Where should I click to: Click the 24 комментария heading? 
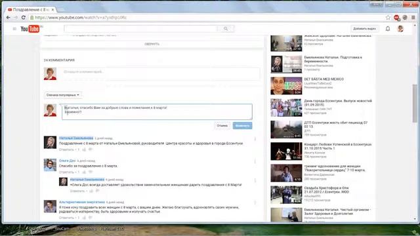59,60
